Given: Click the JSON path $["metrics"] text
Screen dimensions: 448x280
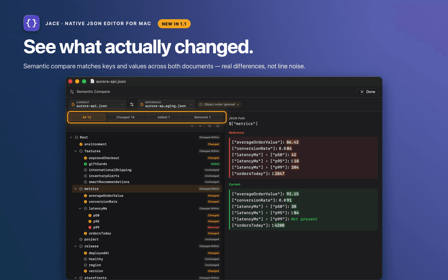Looking at the screenshot, I should [243, 124].
